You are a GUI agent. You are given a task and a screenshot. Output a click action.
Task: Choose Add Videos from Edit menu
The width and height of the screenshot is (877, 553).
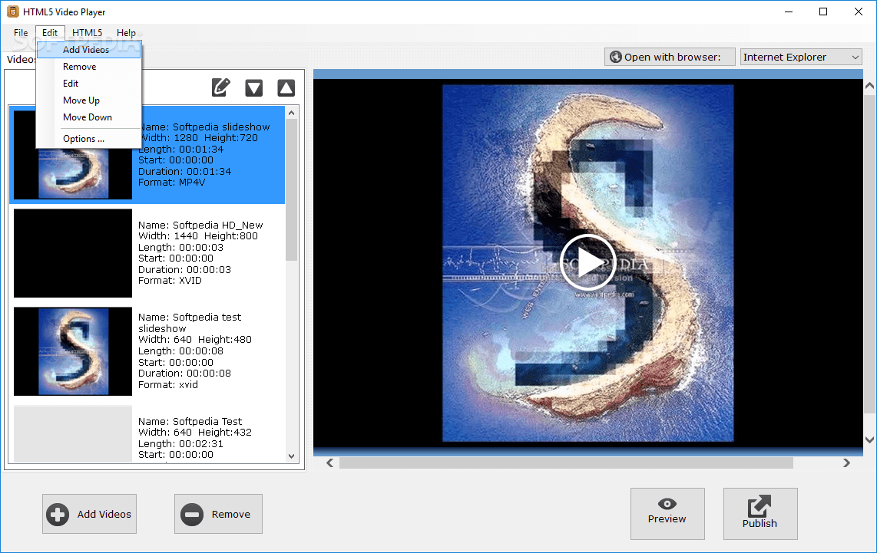tap(89, 50)
